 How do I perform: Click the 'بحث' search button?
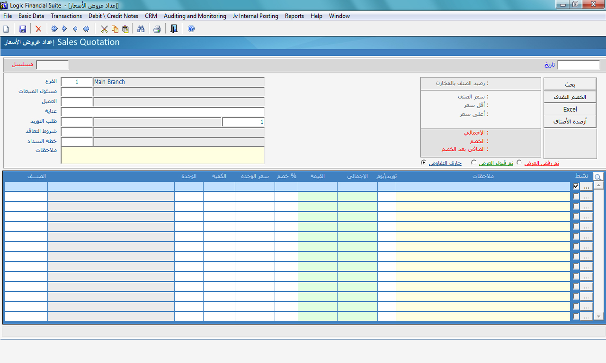coord(570,84)
